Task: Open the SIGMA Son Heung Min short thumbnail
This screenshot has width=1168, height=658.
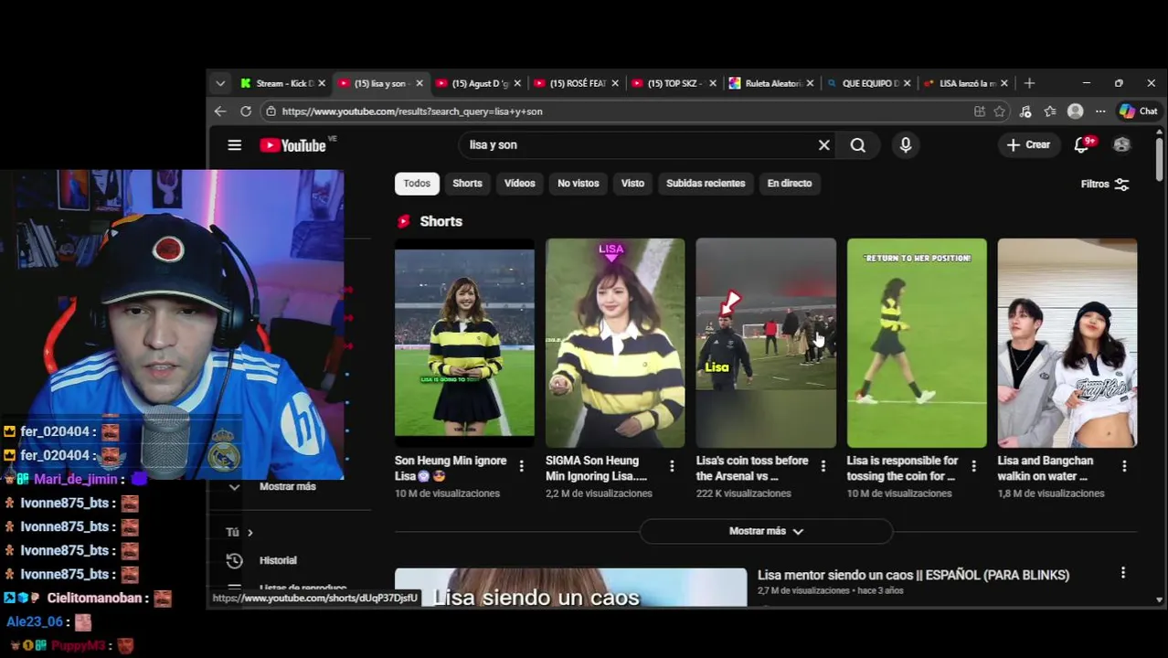Action: tap(615, 343)
